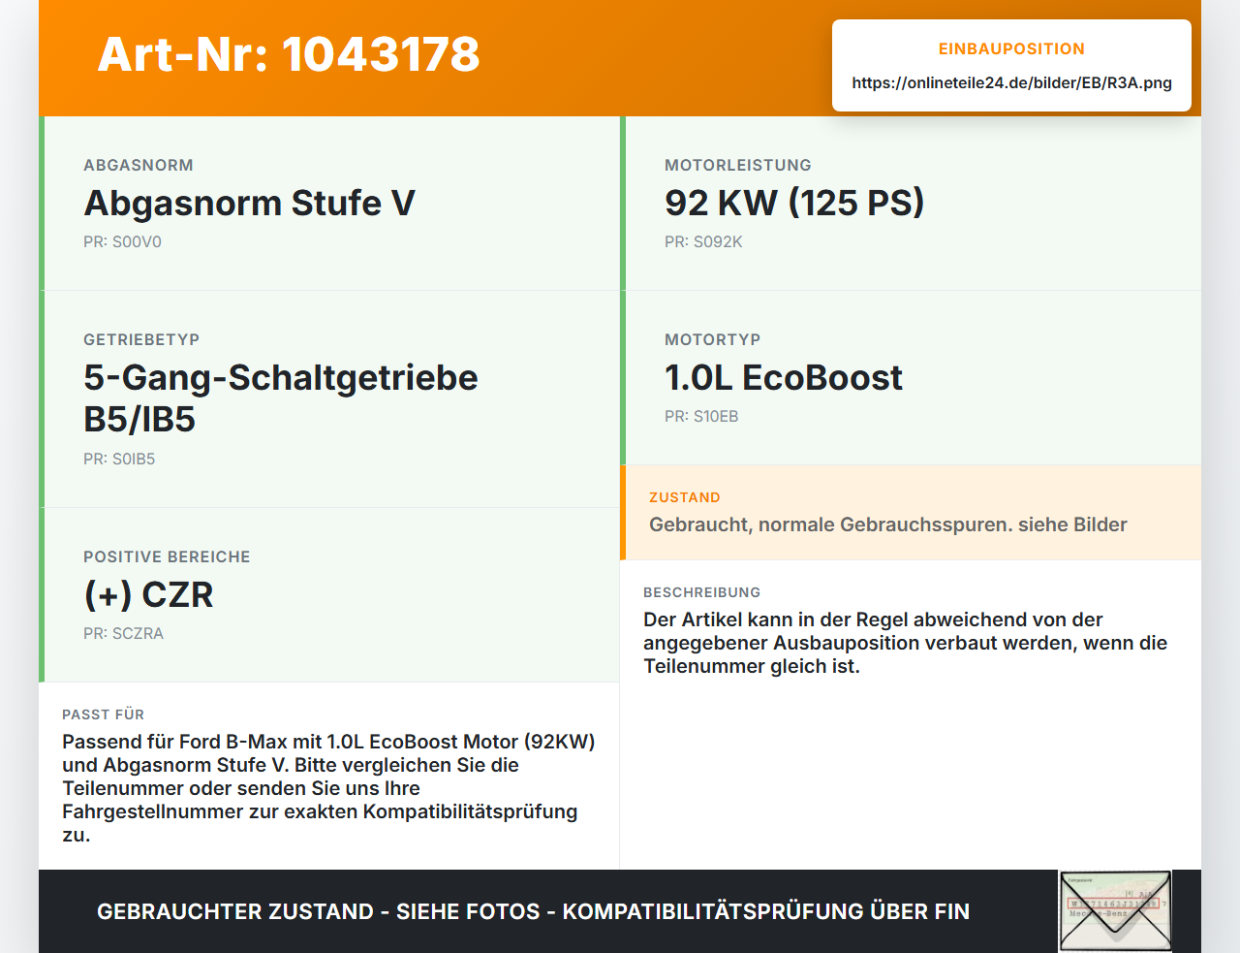Click the PASST FÜR compatibility paragraph
The width and height of the screenshot is (1240, 953).
(x=329, y=788)
